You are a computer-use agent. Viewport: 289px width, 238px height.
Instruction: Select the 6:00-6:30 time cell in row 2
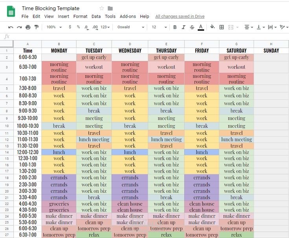tap(28, 57)
